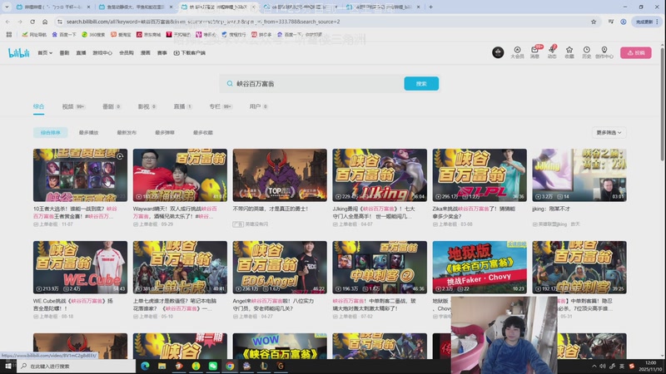Screen dimensions: 666x374
Task: Open the volume tray icon
Action: click(603, 366)
